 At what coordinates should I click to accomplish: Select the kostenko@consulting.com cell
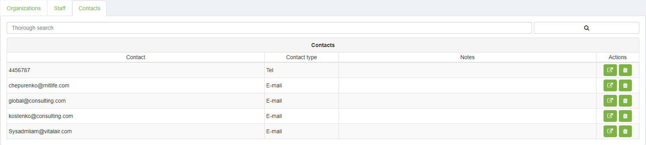pyautogui.click(x=136, y=116)
